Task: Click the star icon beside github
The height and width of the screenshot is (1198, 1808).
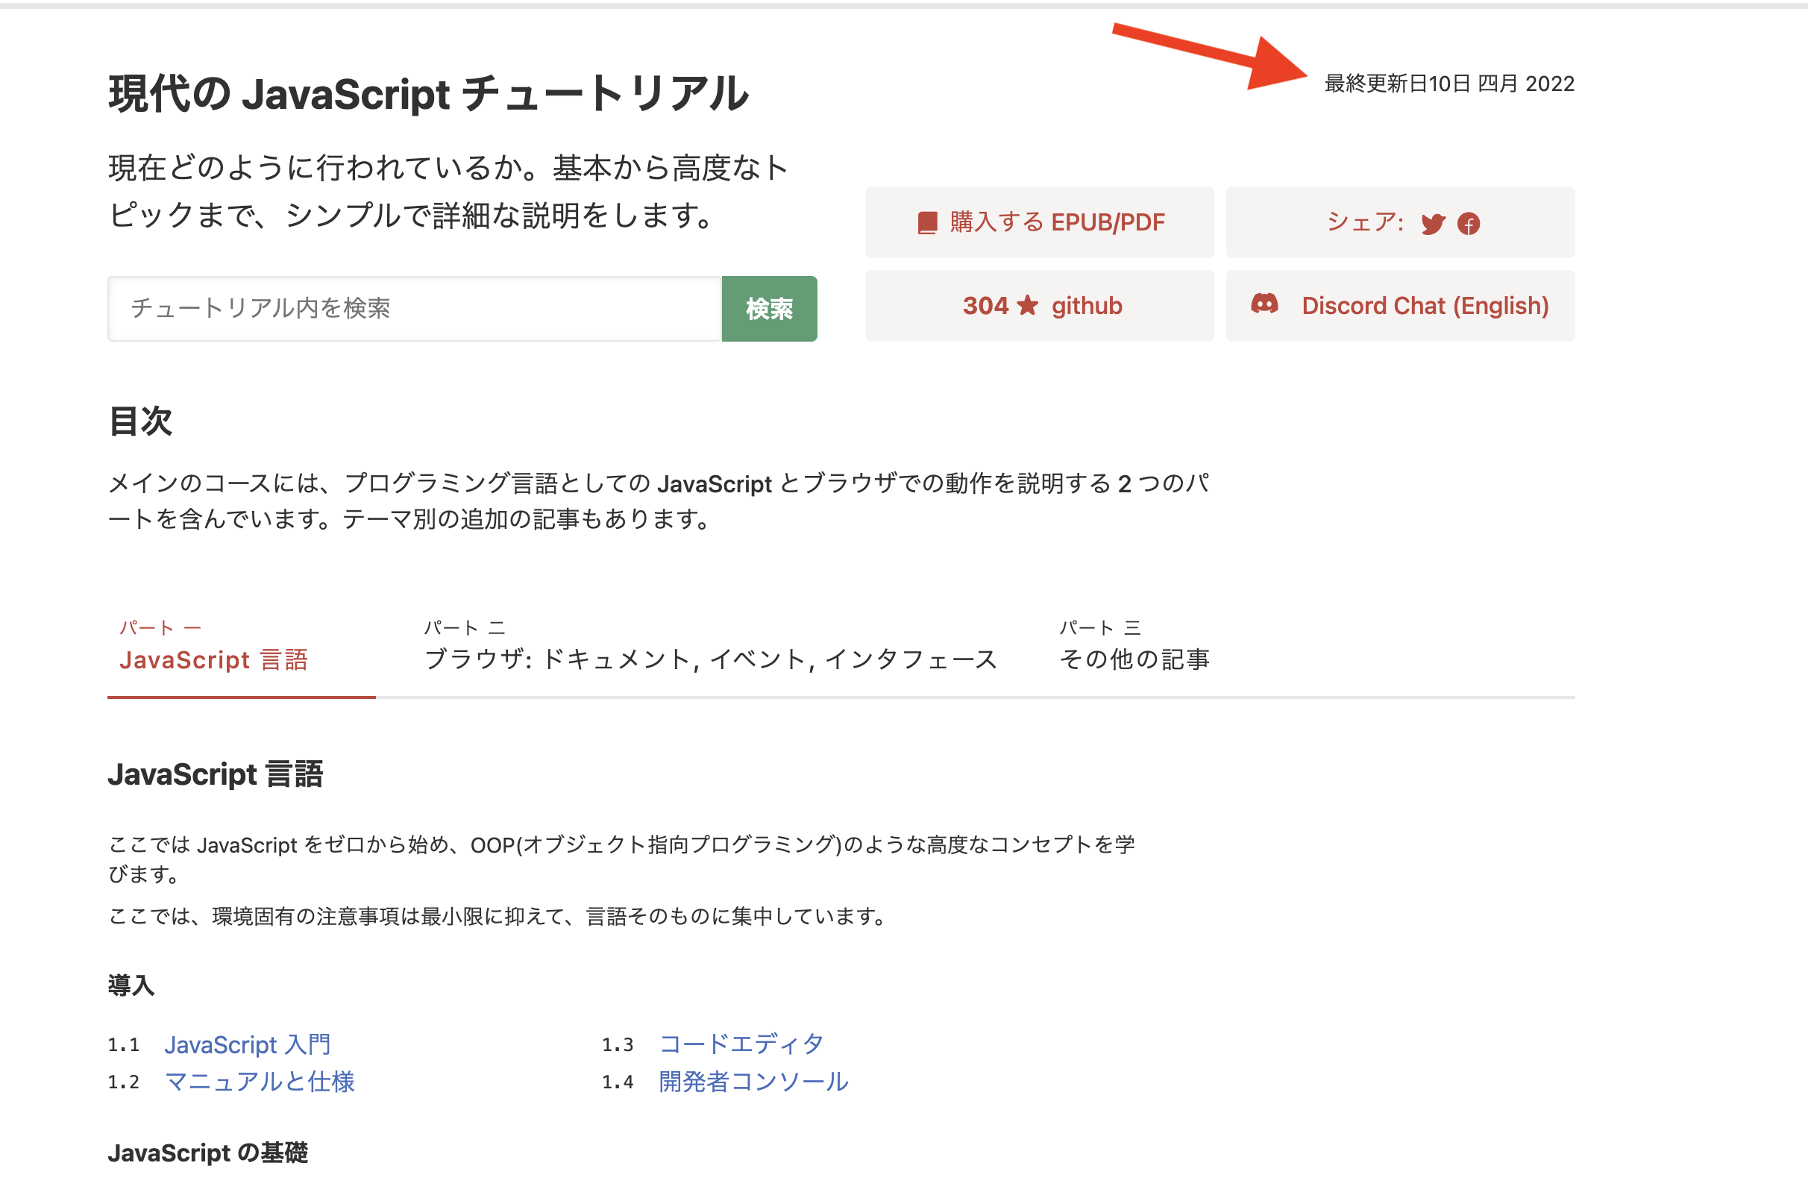Action: (x=1028, y=306)
